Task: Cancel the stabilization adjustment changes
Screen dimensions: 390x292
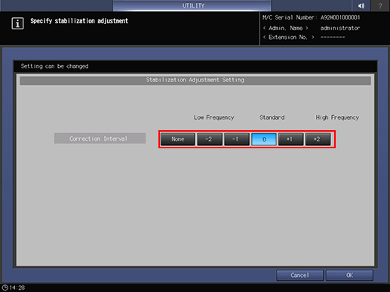Action: 299,275
